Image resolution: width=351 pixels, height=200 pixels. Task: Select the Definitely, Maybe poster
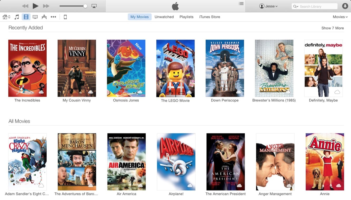pyautogui.click(x=323, y=68)
